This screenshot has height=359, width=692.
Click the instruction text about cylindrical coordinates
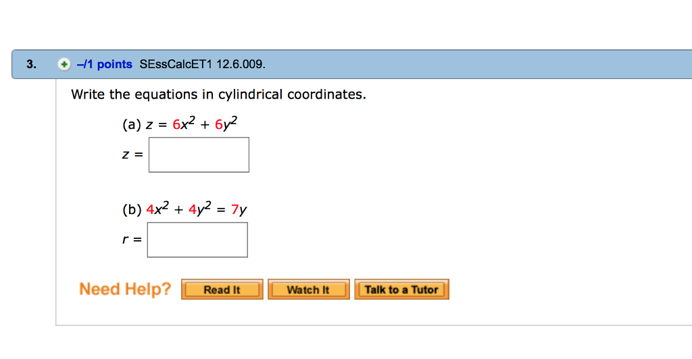pyautogui.click(x=218, y=94)
